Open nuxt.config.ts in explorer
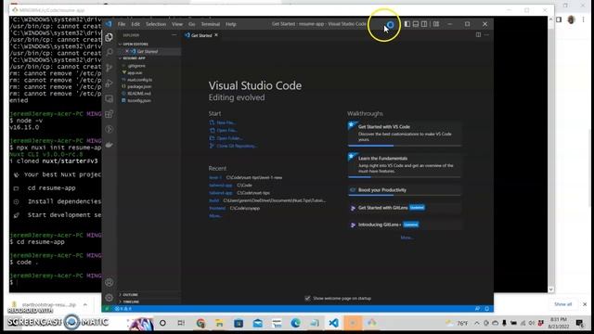Viewport: 594px width, 334px height. tap(140, 80)
